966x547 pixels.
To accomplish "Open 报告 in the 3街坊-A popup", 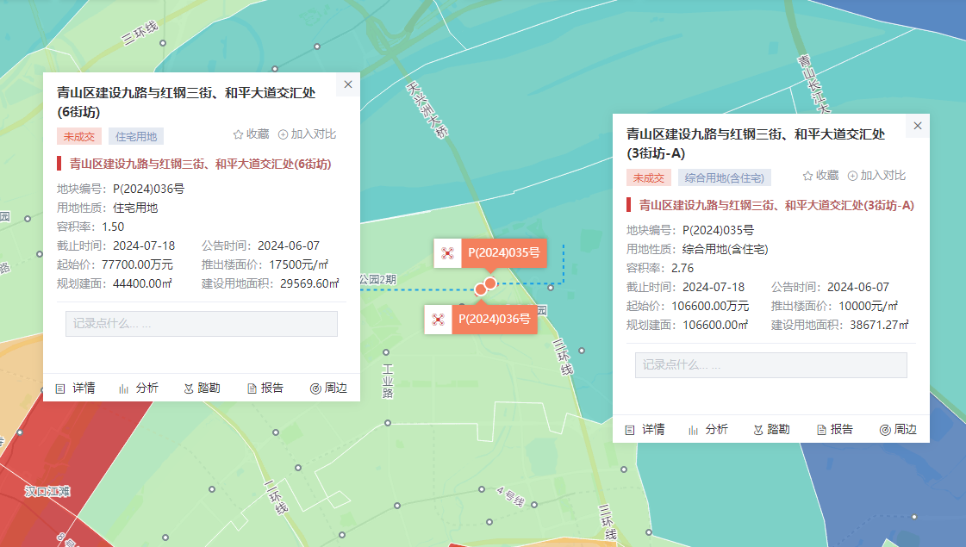I will [835, 429].
